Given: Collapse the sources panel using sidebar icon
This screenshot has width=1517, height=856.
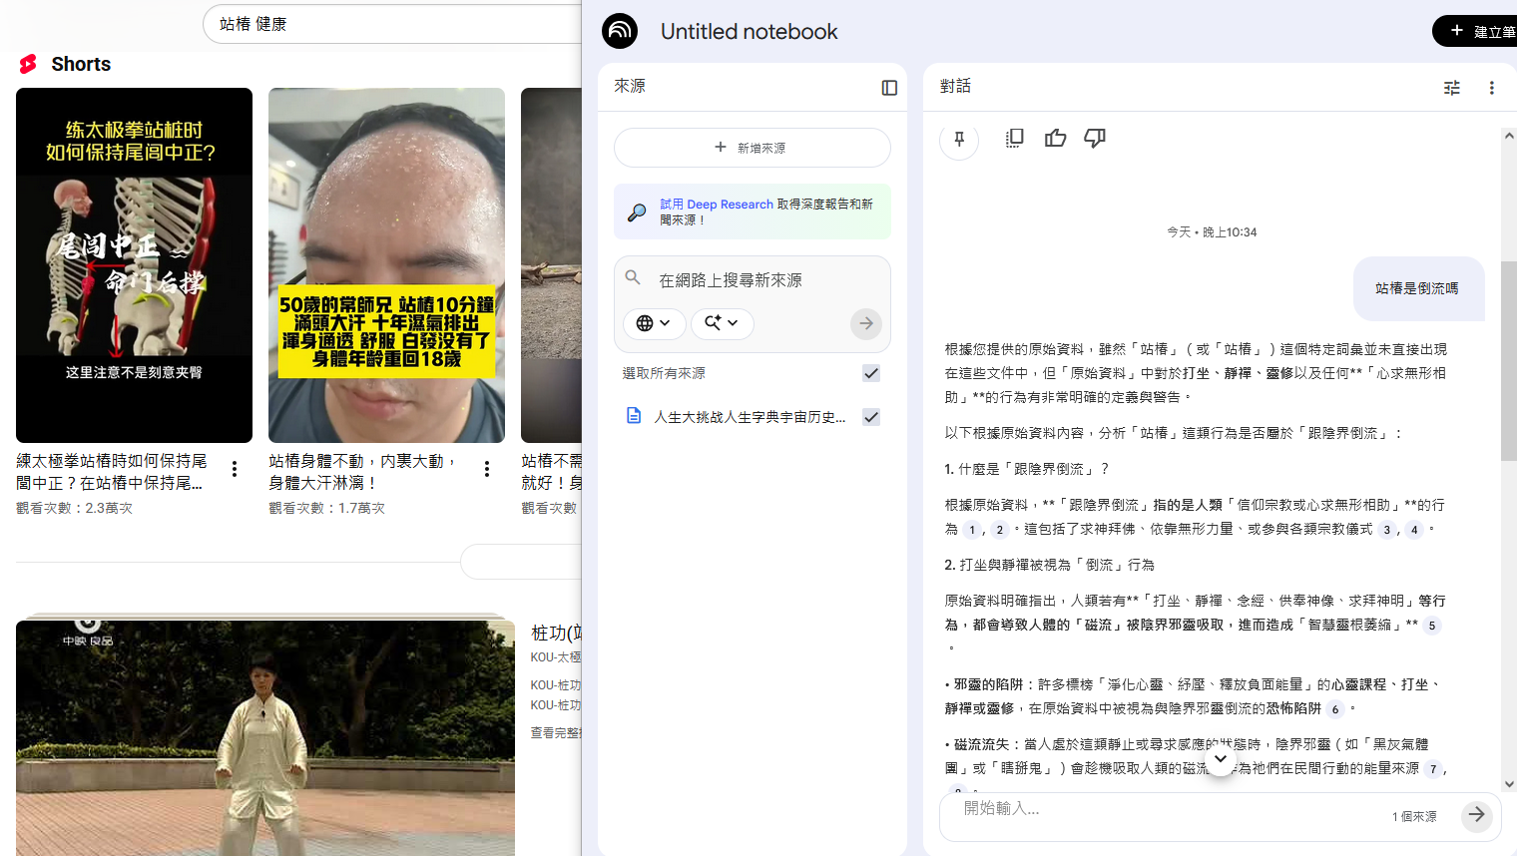Looking at the screenshot, I should pyautogui.click(x=889, y=88).
